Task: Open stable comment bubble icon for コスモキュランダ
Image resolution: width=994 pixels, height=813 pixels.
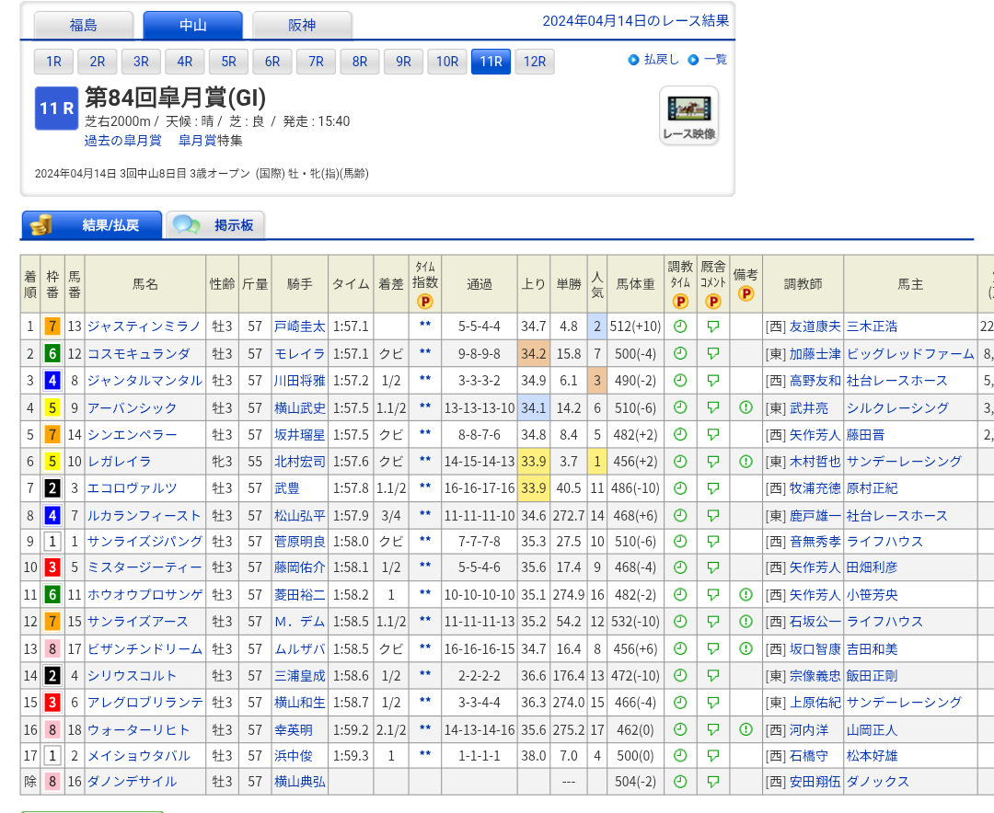Action: (713, 353)
